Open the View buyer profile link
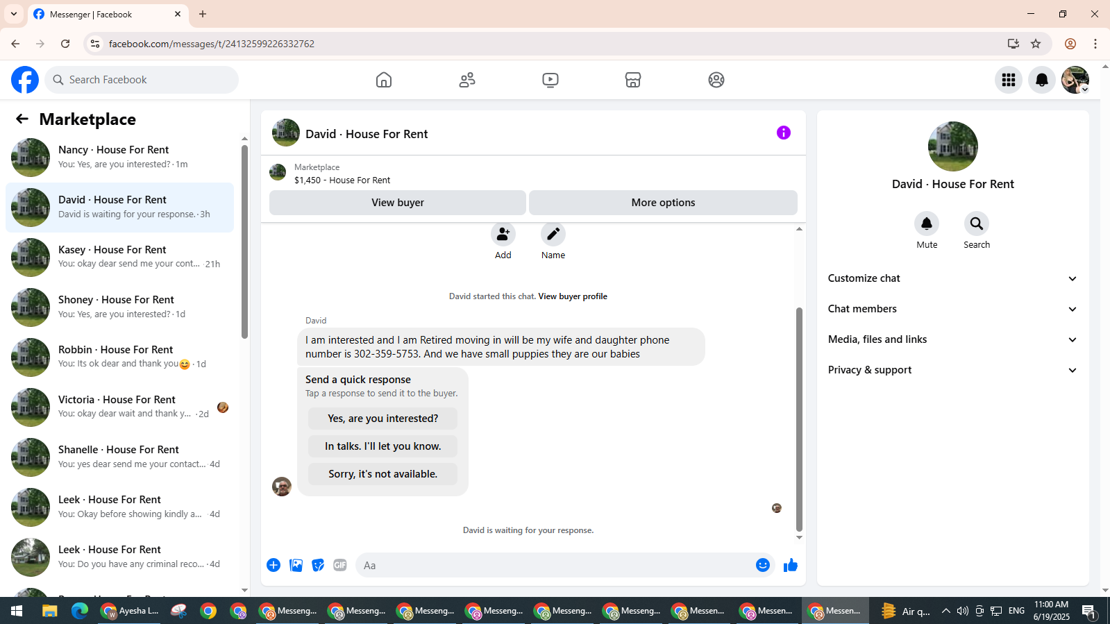1110x624 pixels. click(x=573, y=296)
